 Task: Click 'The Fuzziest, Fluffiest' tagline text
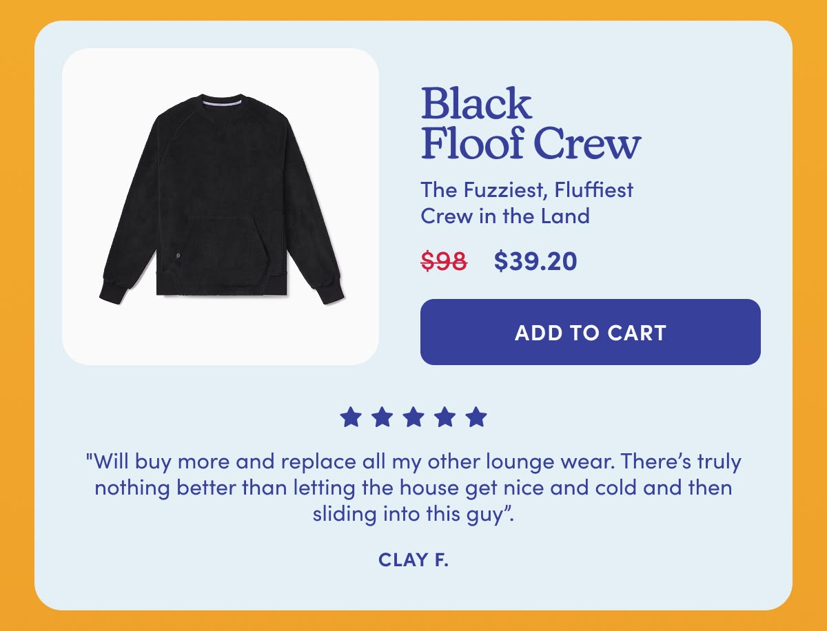tap(527, 189)
